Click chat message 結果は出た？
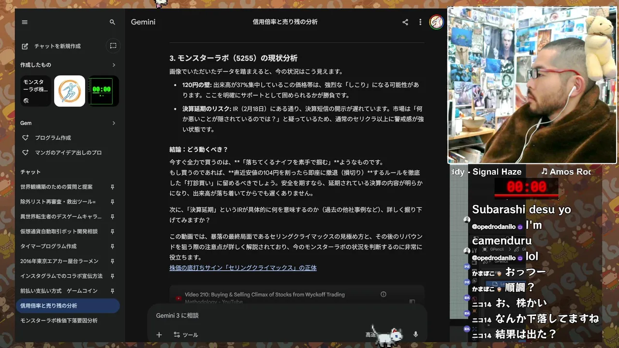 pyautogui.click(x=526, y=334)
